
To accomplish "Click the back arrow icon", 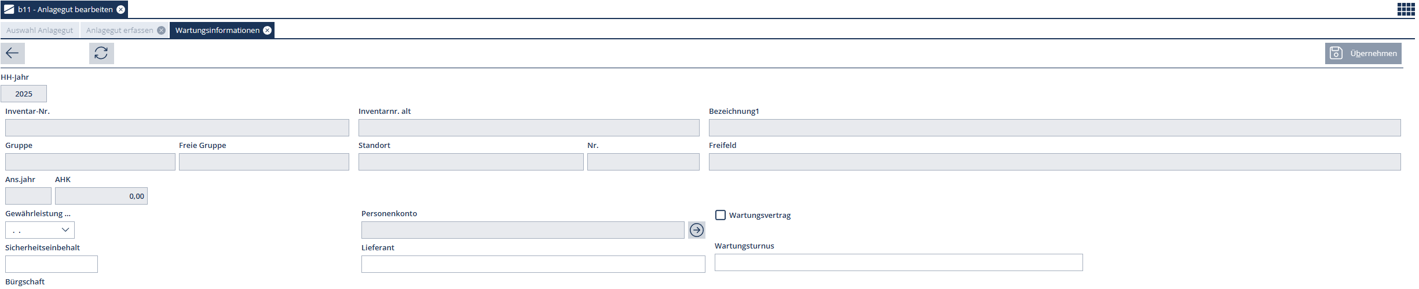I will (x=12, y=53).
